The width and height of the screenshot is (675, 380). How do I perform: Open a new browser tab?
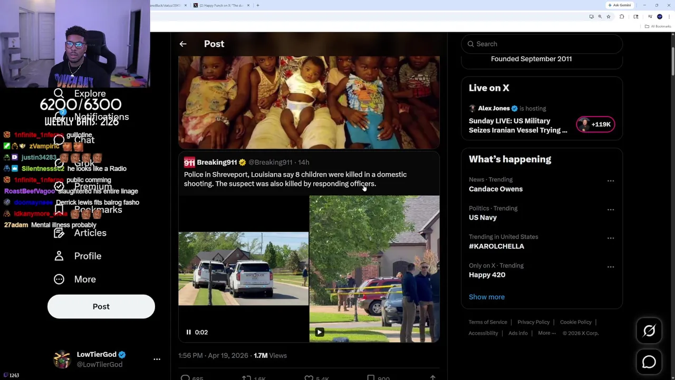(x=257, y=5)
